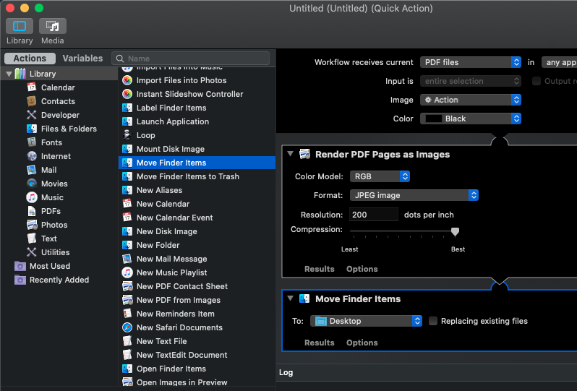
Task: Collapse the Render PDF Pages as Images action
Action: [x=291, y=154]
